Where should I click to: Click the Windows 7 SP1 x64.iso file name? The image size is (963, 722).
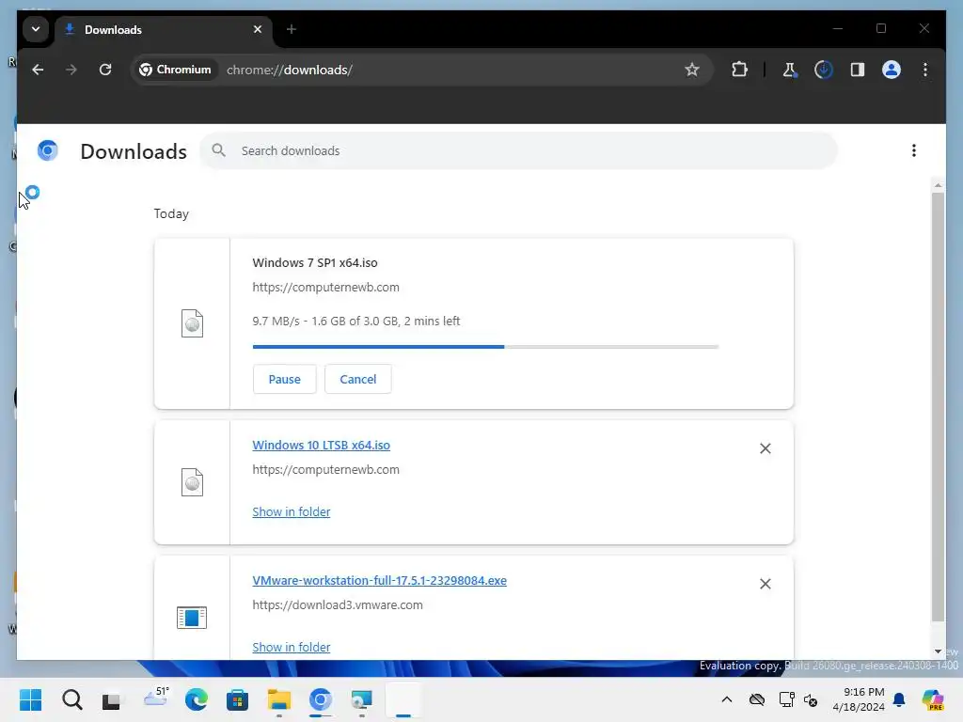315,263
